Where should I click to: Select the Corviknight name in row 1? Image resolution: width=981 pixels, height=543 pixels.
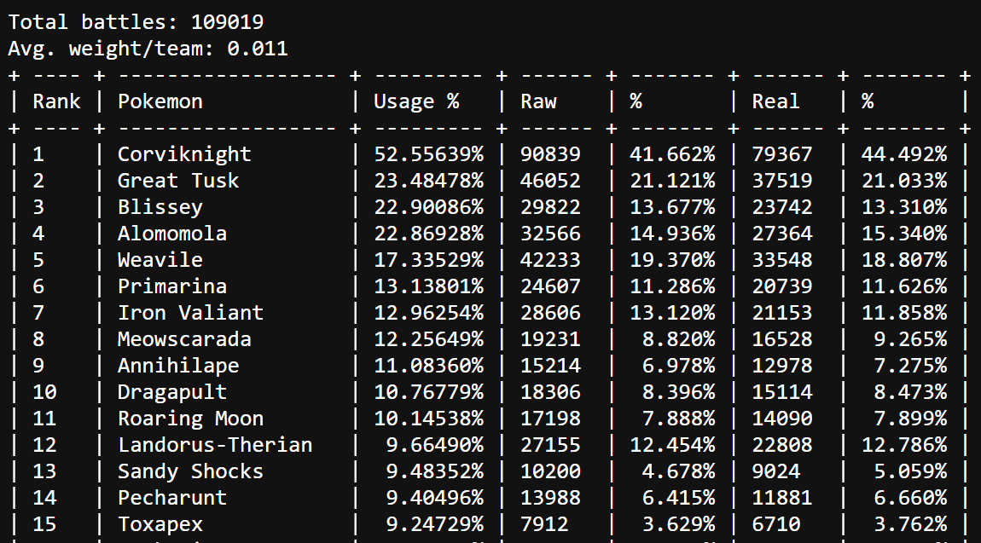[184, 154]
